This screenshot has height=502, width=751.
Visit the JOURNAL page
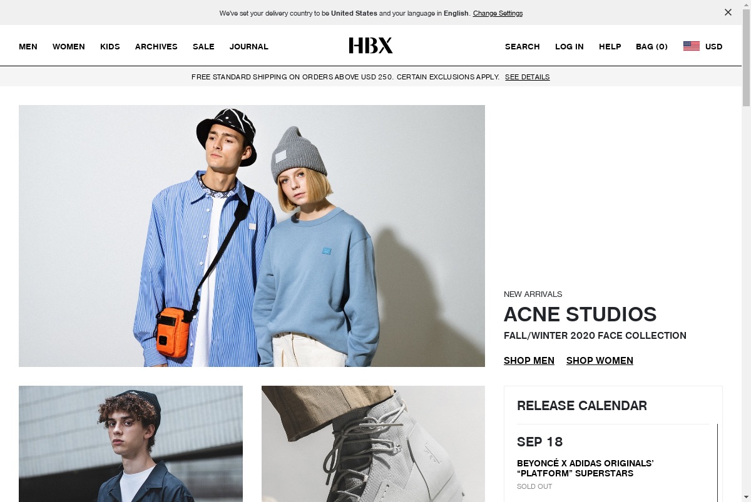pos(249,47)
